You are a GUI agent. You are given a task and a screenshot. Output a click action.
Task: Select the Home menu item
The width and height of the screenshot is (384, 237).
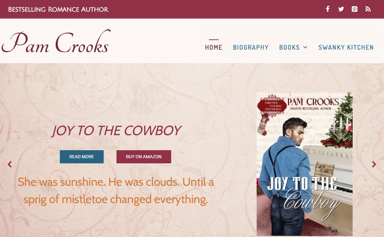click(213, 47)
